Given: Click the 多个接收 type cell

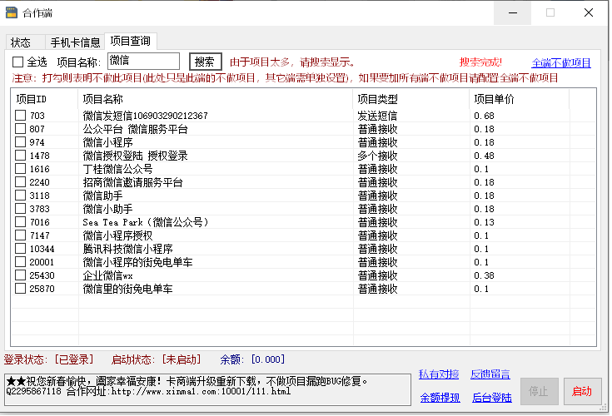Looking at the screenshot, I should coord(377,156).
